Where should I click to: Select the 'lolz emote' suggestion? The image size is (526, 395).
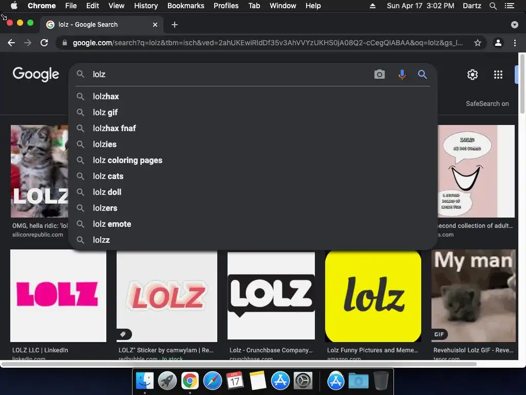(253, 224)
